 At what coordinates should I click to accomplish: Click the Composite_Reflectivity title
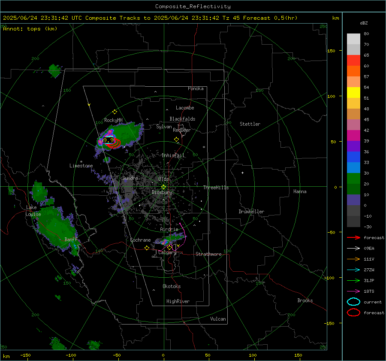193,6
